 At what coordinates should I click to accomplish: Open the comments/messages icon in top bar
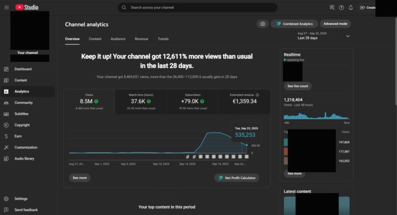332,8
